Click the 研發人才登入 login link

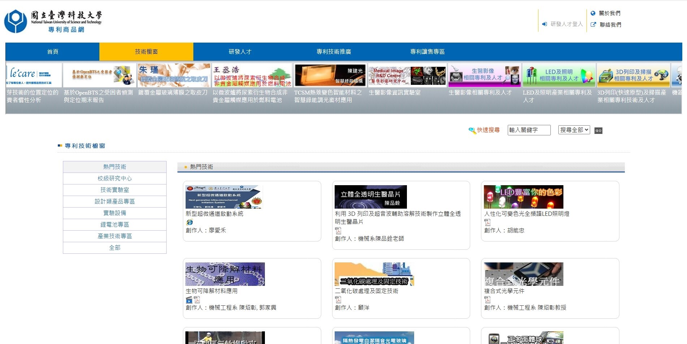pos(563,24)
